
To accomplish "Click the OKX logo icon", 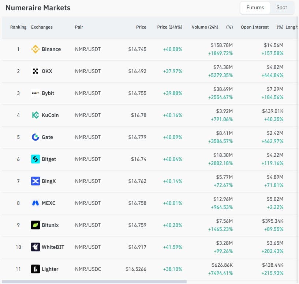I will [35, 71].
